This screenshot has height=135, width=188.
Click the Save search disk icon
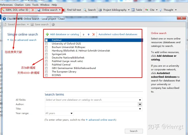pyautogui.click(x=32, y=25)
